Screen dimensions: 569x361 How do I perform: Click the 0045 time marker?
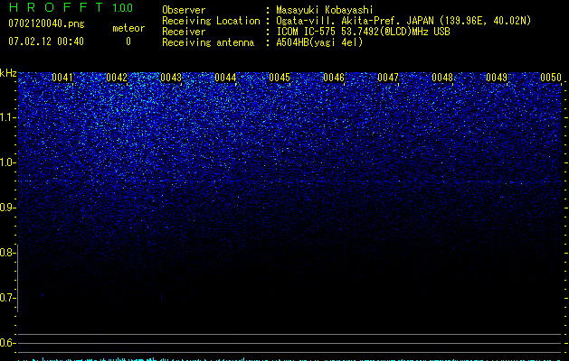coord(280,78)
